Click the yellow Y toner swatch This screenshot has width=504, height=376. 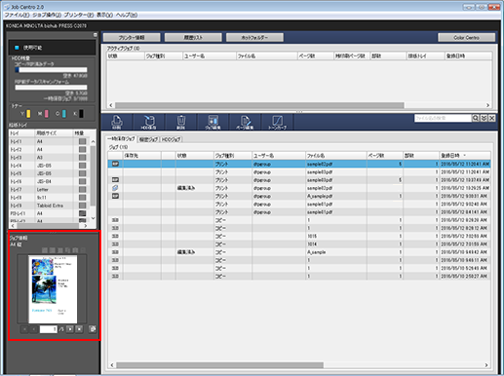[x=28, y=114]
